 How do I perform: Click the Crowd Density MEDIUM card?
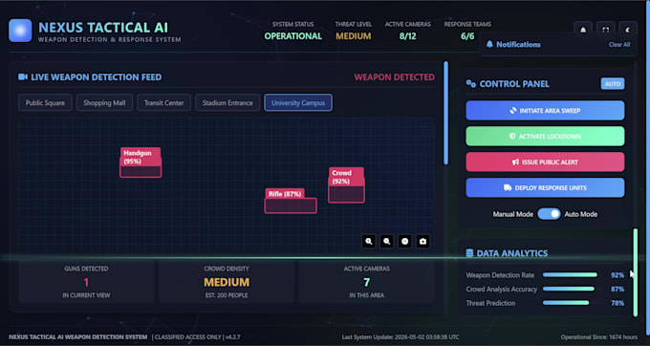[227, 282]
